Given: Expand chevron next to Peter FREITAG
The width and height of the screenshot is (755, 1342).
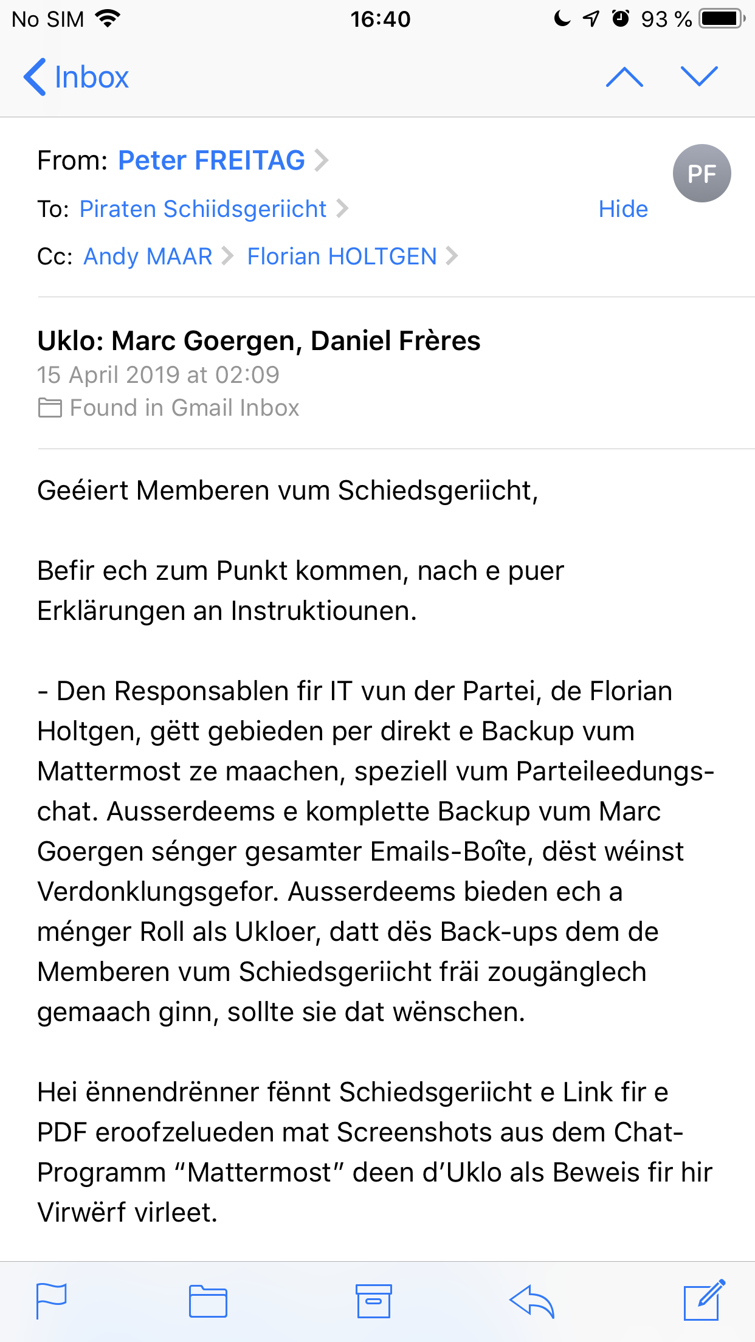Looking at the screenshot, I should click(322, 160).
